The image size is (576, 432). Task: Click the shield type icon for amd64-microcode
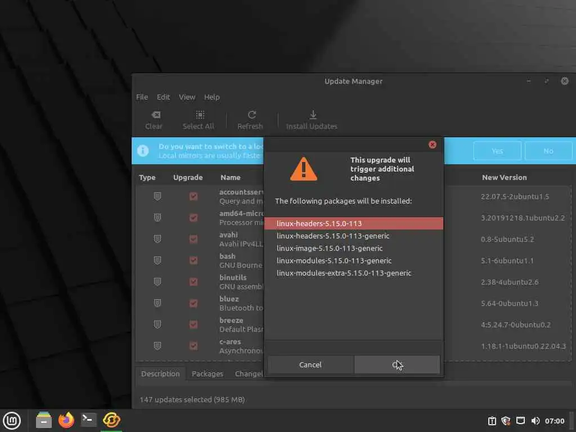pos(157,218)
